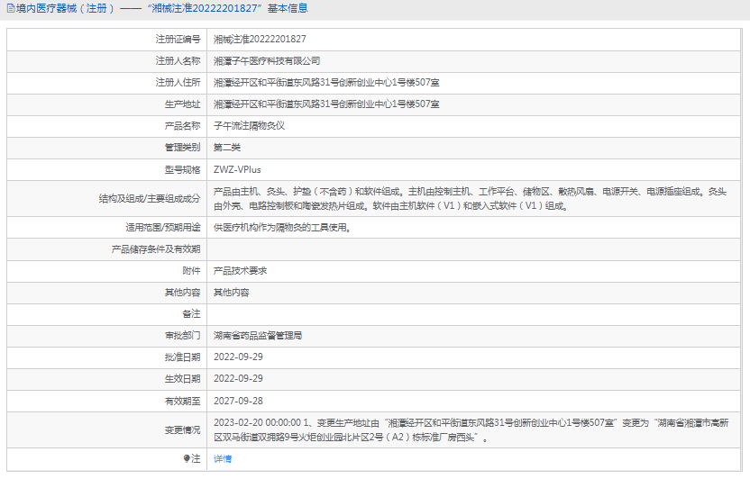Click intended use text 供医疗机构作为隔物灸的工具使用
The width and height of the screenshot is (750, 479).
282,228
